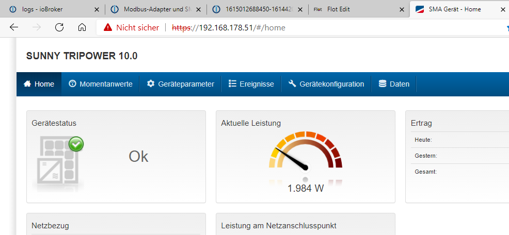Click the browser back arrow
This screenshot has width=509, height=235.
tap(14, 27)
